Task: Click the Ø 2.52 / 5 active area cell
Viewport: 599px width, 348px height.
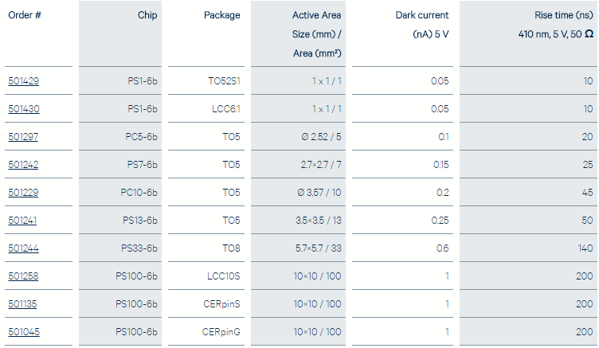Action: pos(322,137)
